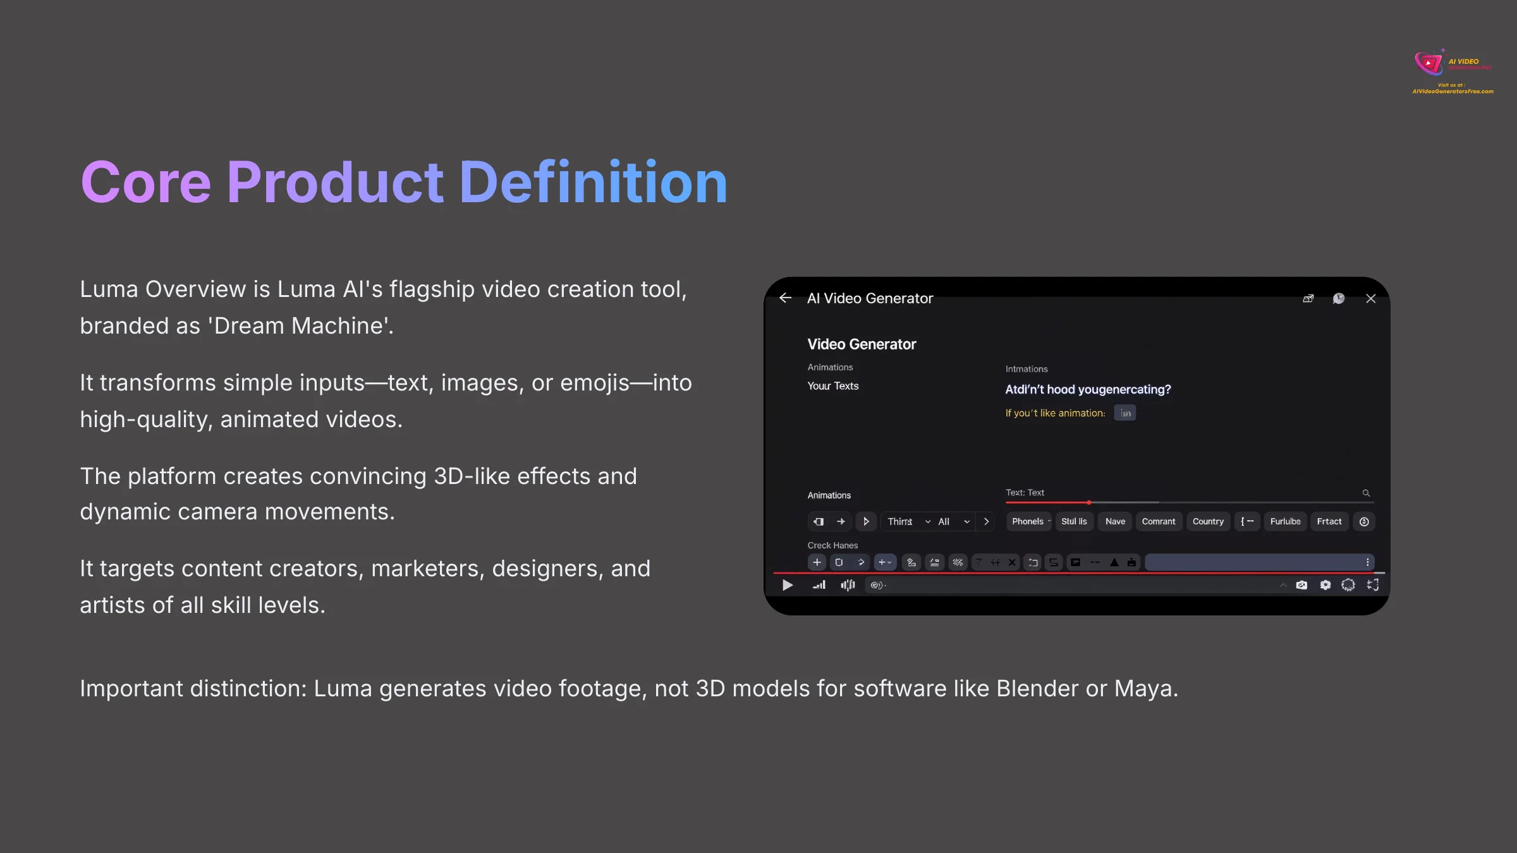Screen dimensions: 1517x853
Task: Open the Thirra dropdown
Action: coord(908,521)
